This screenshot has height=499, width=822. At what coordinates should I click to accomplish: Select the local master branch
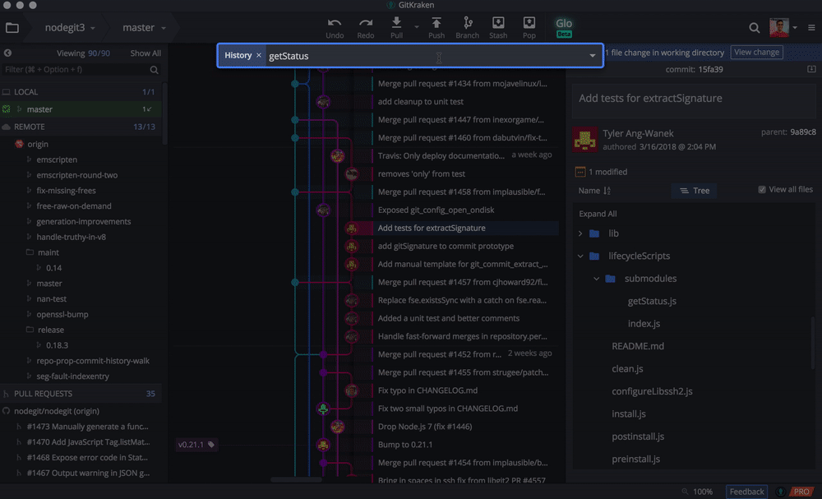81,109
